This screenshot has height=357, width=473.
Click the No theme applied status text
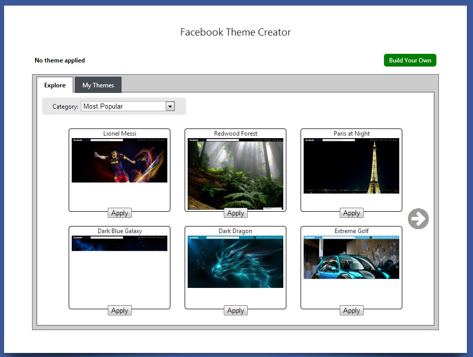(60, 60)
